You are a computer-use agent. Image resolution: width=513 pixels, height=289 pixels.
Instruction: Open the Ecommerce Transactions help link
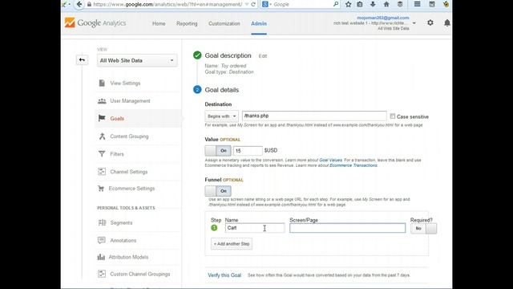point(353,165)
